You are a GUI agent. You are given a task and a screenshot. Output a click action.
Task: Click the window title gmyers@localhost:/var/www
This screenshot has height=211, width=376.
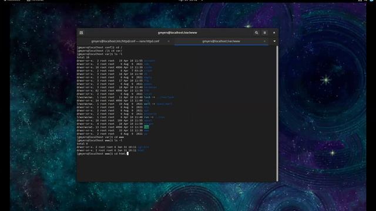177,33
